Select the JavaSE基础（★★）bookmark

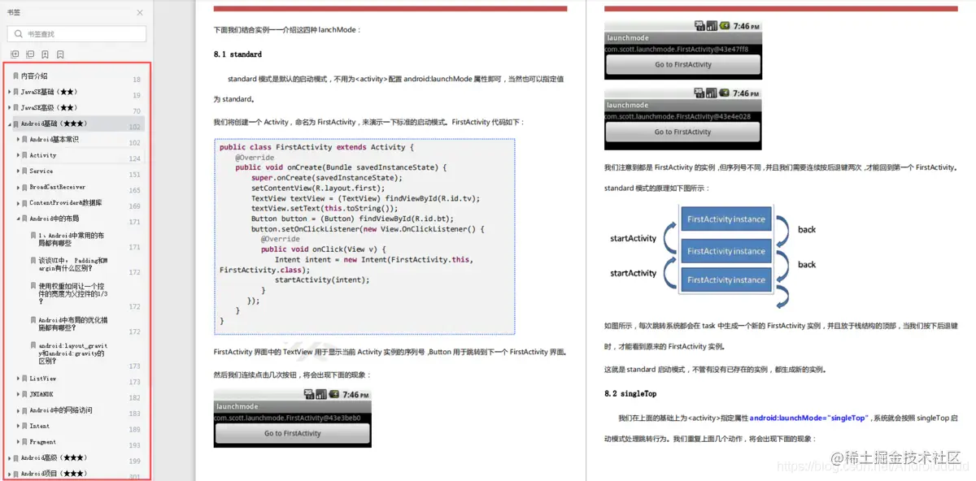49,92
